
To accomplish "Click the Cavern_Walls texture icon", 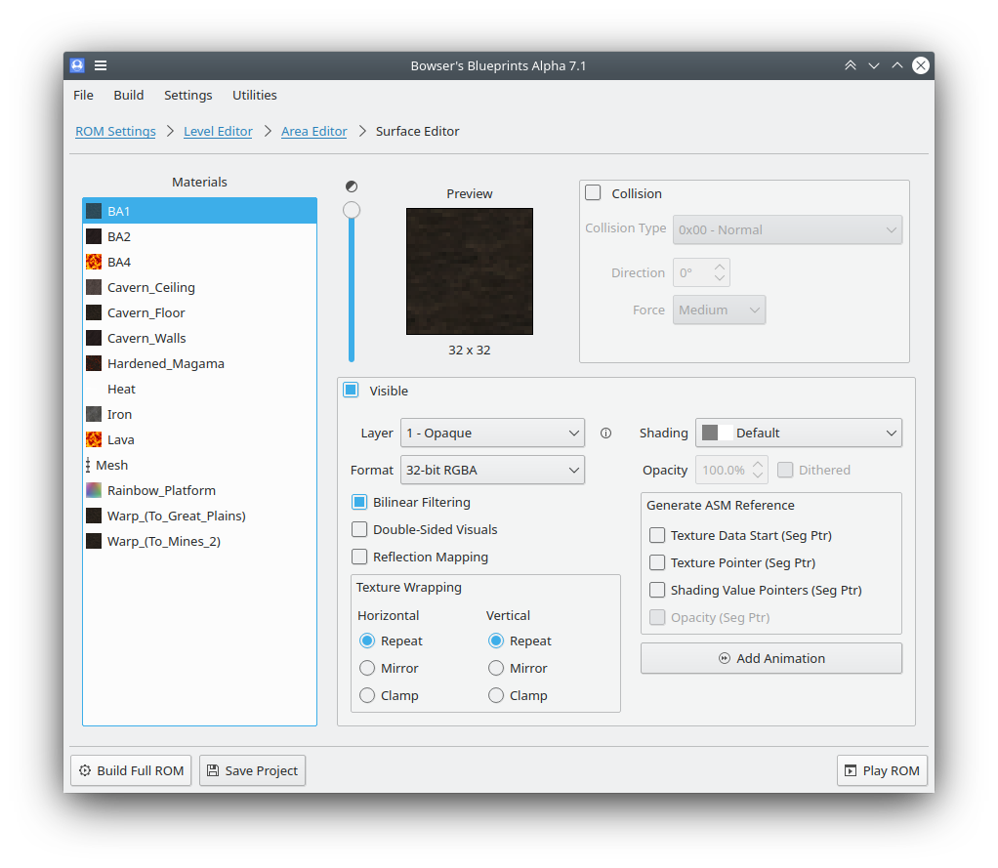I will tap(94, 338).
